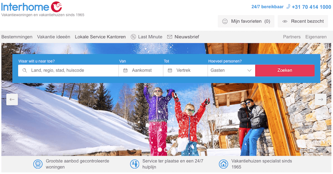The height and width of the screenshot is (174, 333).
Task: Click the people service icon for 24/7 hulplijn
Action: (134, 164)
